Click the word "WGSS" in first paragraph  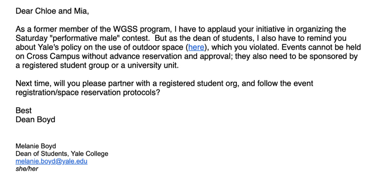click(125, 29)
